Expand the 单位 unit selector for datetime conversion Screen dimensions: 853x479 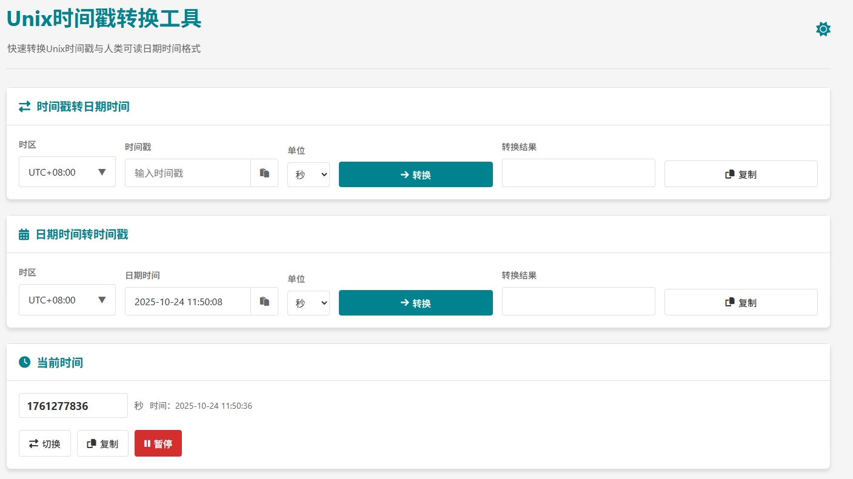(308, 303)
